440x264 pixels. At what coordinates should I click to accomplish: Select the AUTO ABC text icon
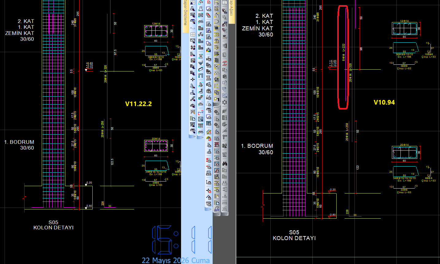pyautogui.click(x=225, y=155)
